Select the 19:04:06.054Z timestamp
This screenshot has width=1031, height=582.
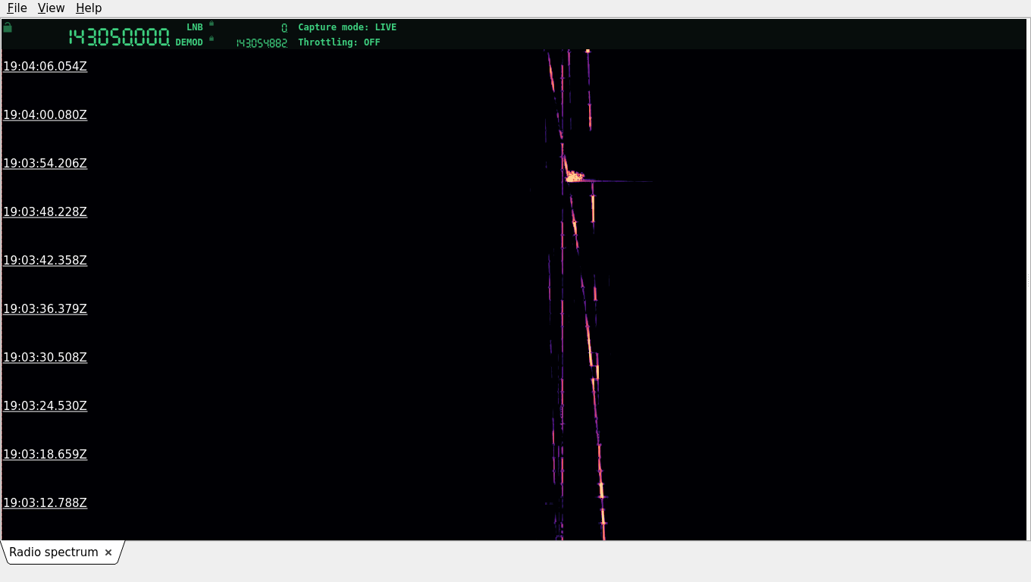point(45,67)
